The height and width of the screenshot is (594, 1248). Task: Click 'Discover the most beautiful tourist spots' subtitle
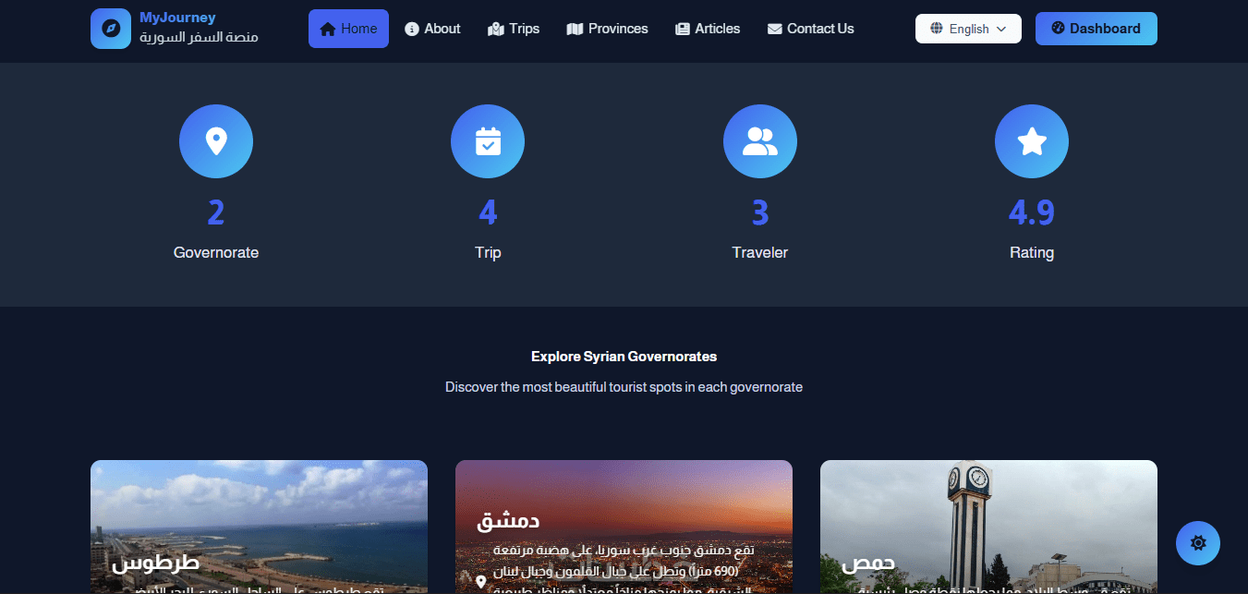point(624,387)
